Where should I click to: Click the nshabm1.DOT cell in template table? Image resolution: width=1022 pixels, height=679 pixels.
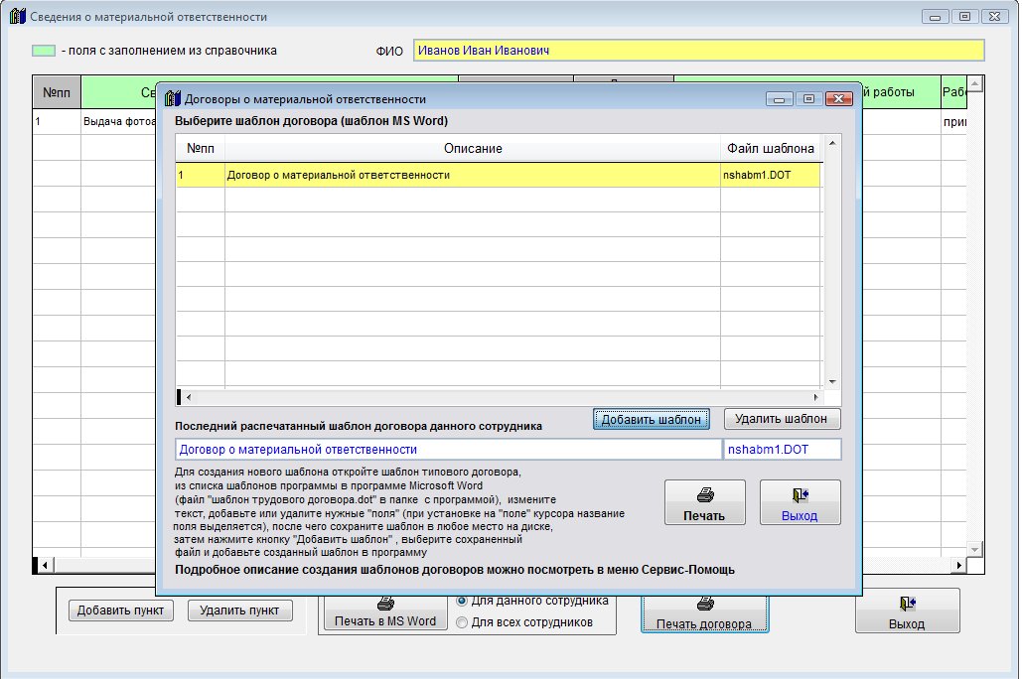pos(771,175)
